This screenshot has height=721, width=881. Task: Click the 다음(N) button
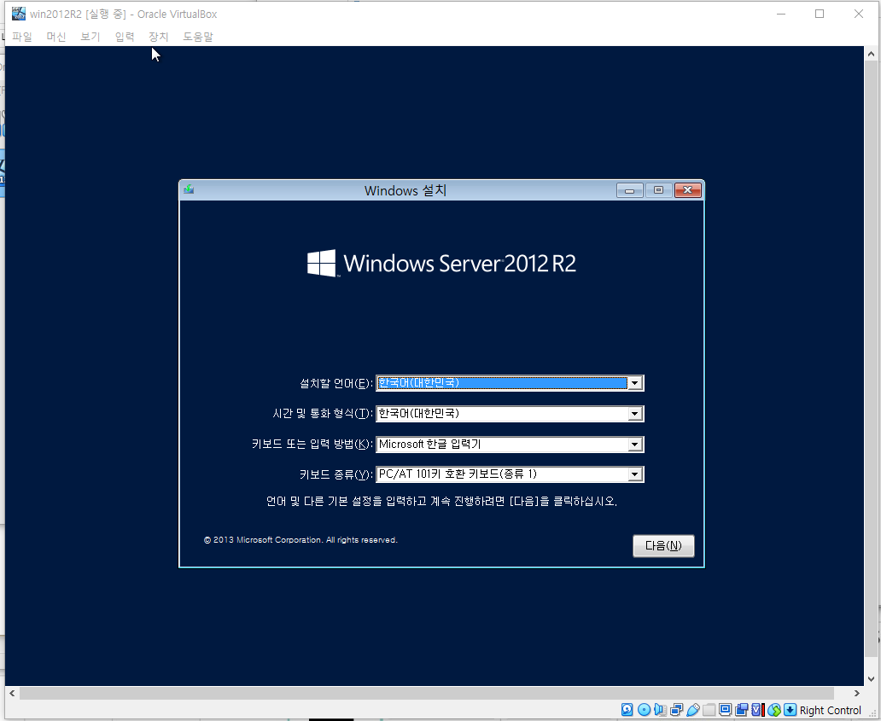pos(663,546)
